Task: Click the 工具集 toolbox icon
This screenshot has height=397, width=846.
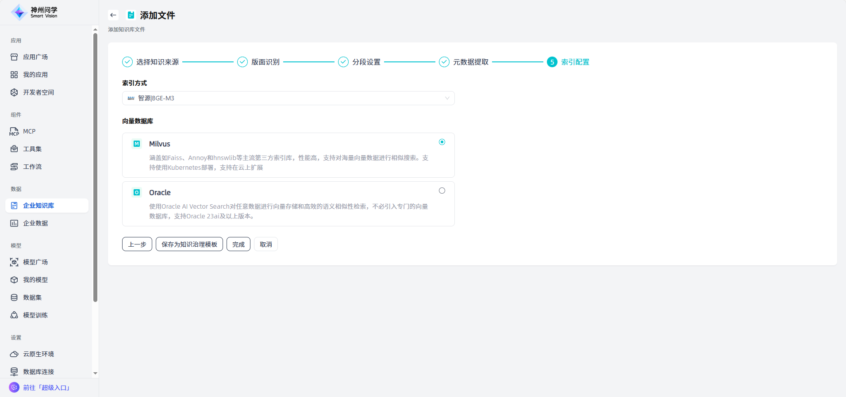Action: click(14, 149)
